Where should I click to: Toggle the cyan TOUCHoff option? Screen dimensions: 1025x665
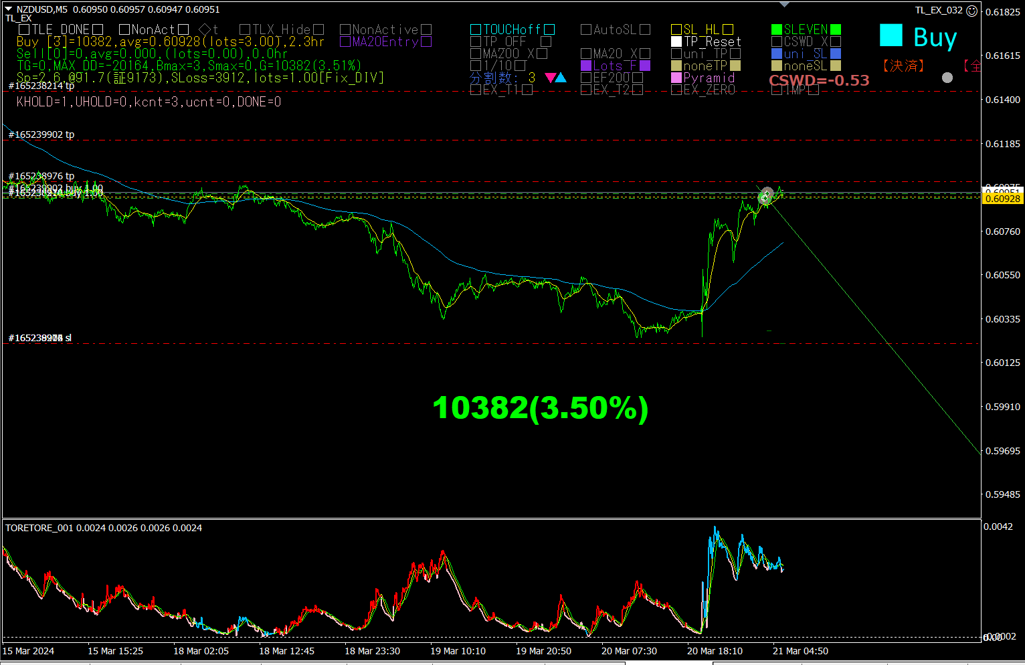coord(512,29)
